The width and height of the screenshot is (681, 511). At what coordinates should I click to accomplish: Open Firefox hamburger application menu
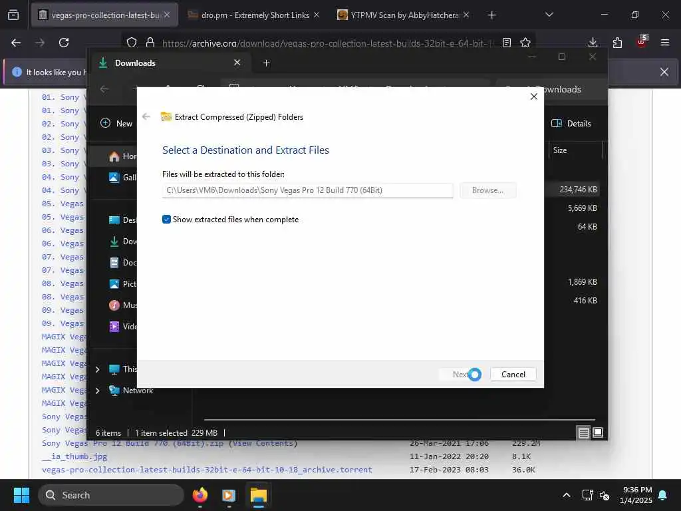click(665, 43)
